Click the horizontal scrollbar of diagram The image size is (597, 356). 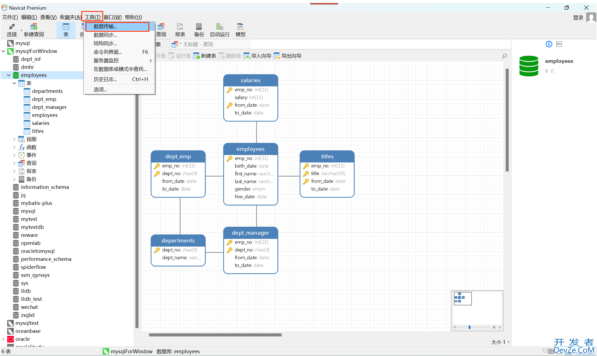tap(215, 335)
